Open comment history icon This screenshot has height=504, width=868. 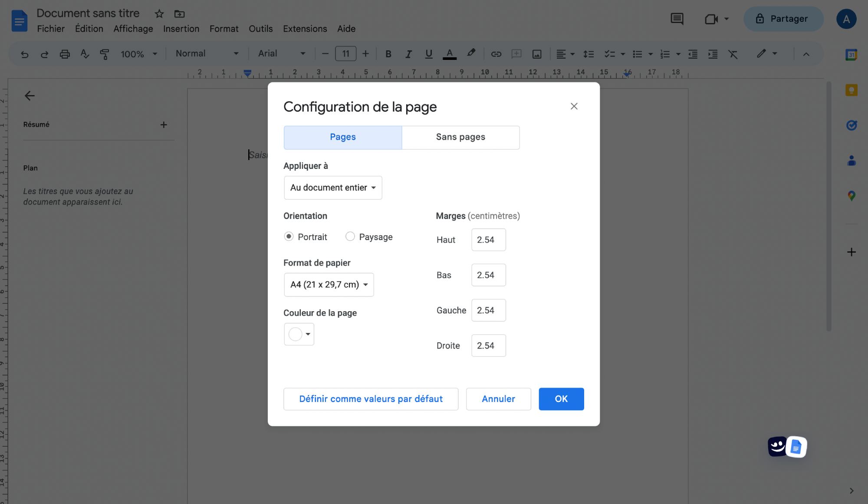pos(677,19)
